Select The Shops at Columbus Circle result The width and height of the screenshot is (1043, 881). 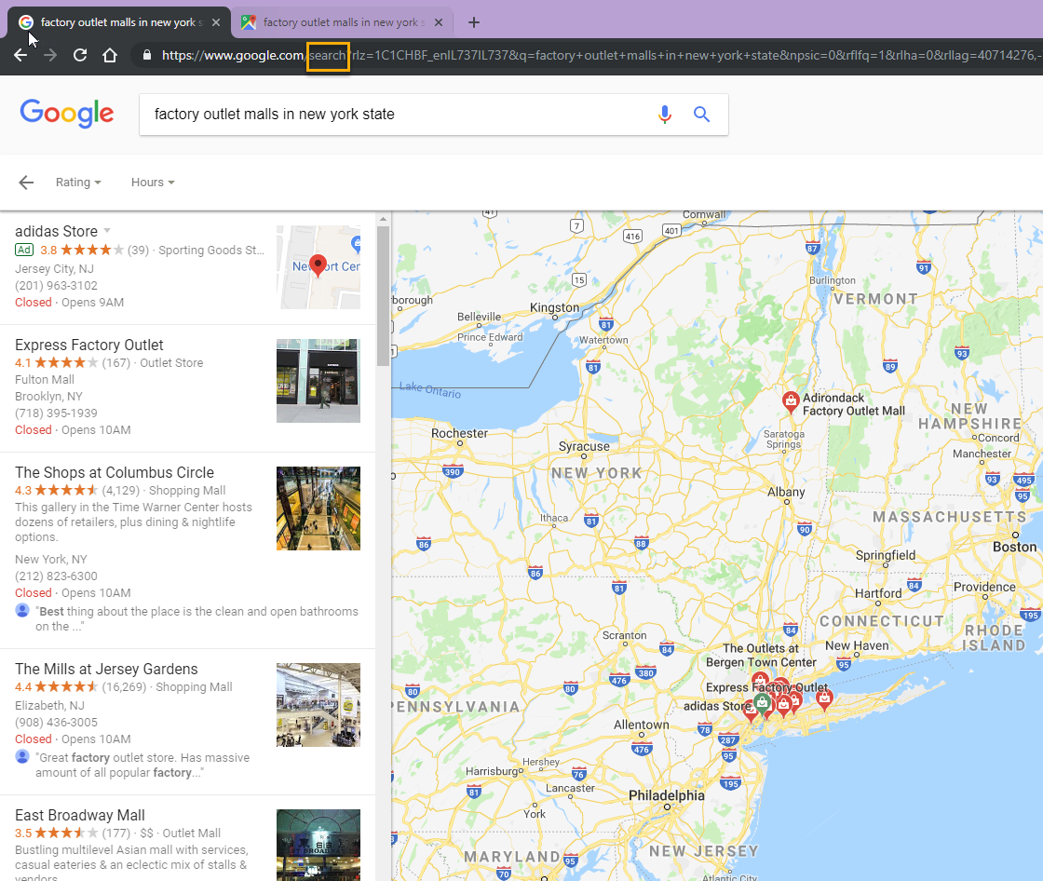click(115, 472)
